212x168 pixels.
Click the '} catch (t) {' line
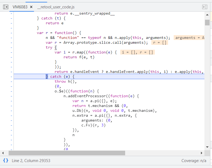(x=51, y=18)
